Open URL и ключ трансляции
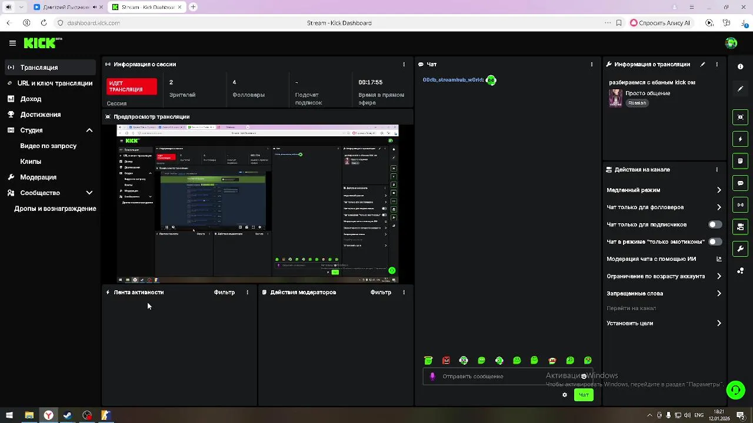 point(50,83)
